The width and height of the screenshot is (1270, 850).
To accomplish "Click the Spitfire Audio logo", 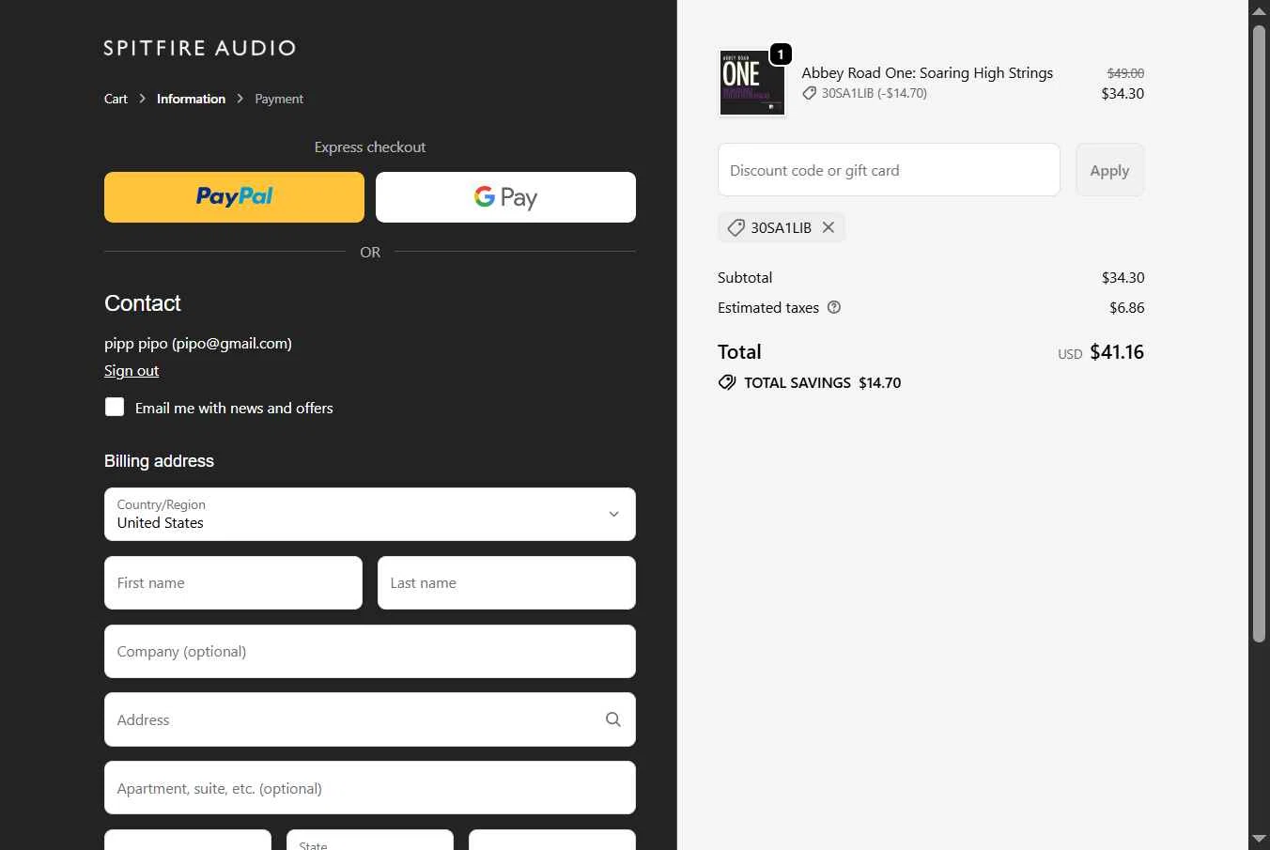I will [199, 48].
